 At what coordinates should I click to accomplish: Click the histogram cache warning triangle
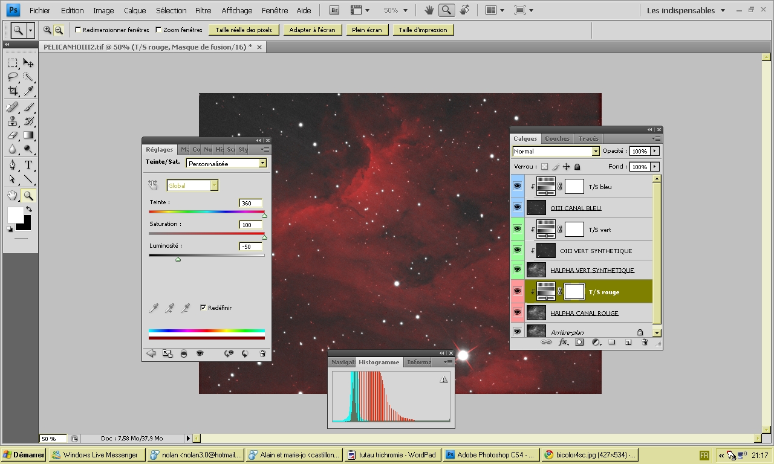(444, 379)
